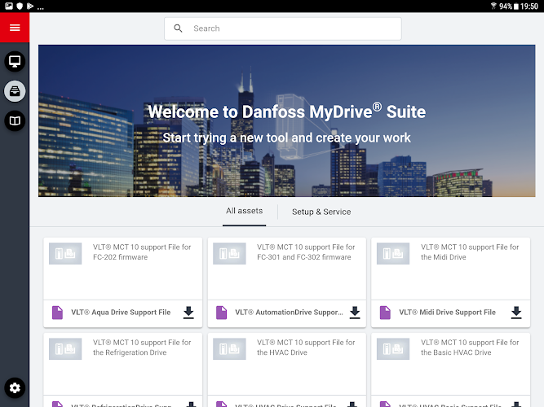Select 'MCT 10 support File for FC-202 firmware' text
Image resolution: width=544 pixels, height=407 pixels.
(142, 252)
